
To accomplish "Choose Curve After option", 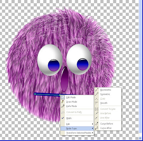I will pos(108,128).
